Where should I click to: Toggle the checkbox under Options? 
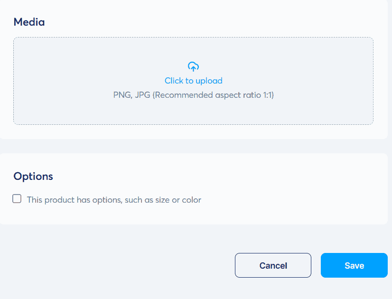[17, 199]
